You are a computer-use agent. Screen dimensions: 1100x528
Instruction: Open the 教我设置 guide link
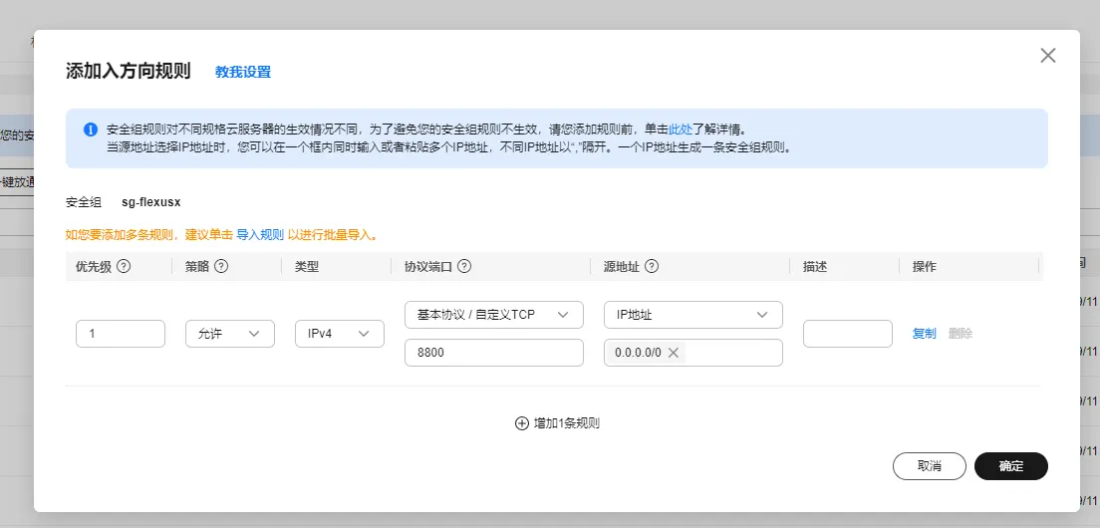[243, 72]
